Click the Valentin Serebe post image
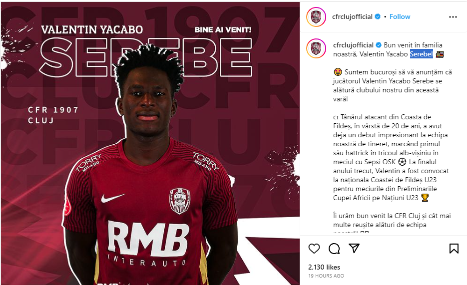The height and width of the screenshot is (285, 467). pyautogui.click(x=150, y=143)
